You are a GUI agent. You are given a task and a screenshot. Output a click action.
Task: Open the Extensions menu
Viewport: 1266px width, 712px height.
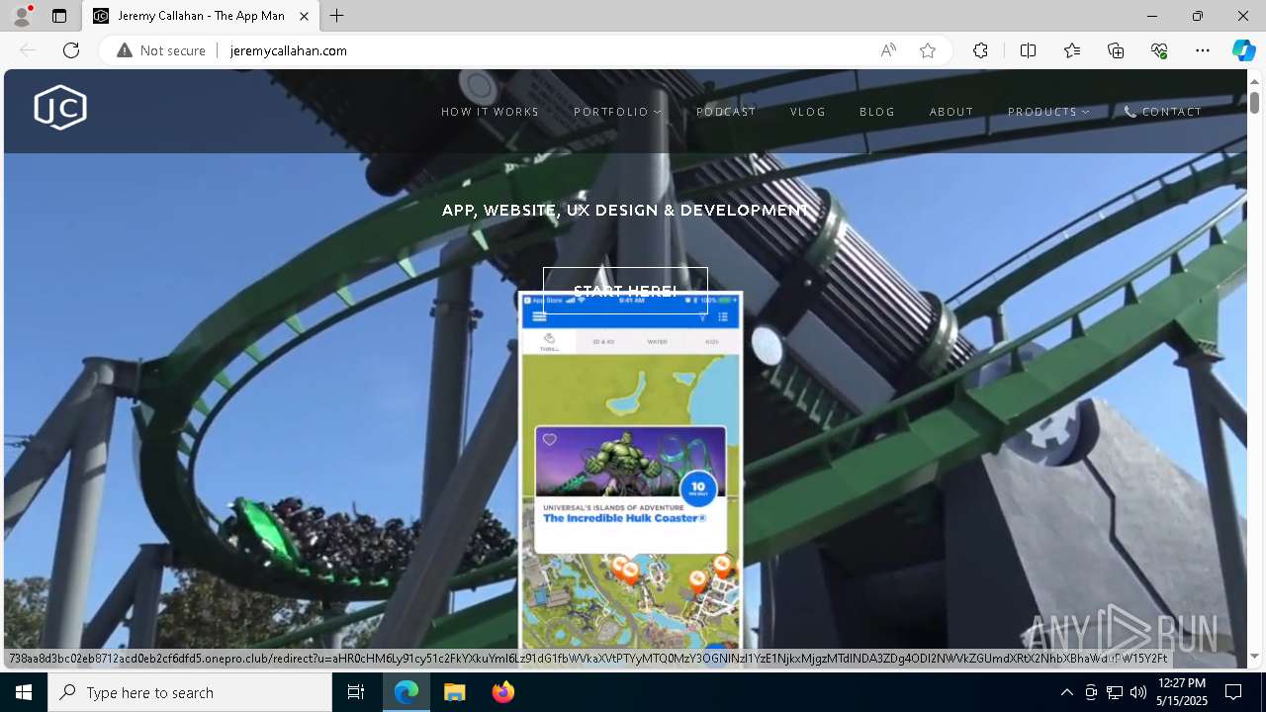coord(980,50)
